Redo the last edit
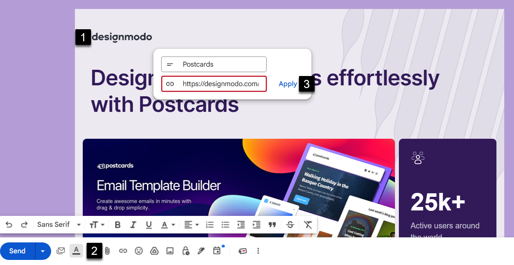The width and height of the screenshot is (514, 265). click(24, 224)
